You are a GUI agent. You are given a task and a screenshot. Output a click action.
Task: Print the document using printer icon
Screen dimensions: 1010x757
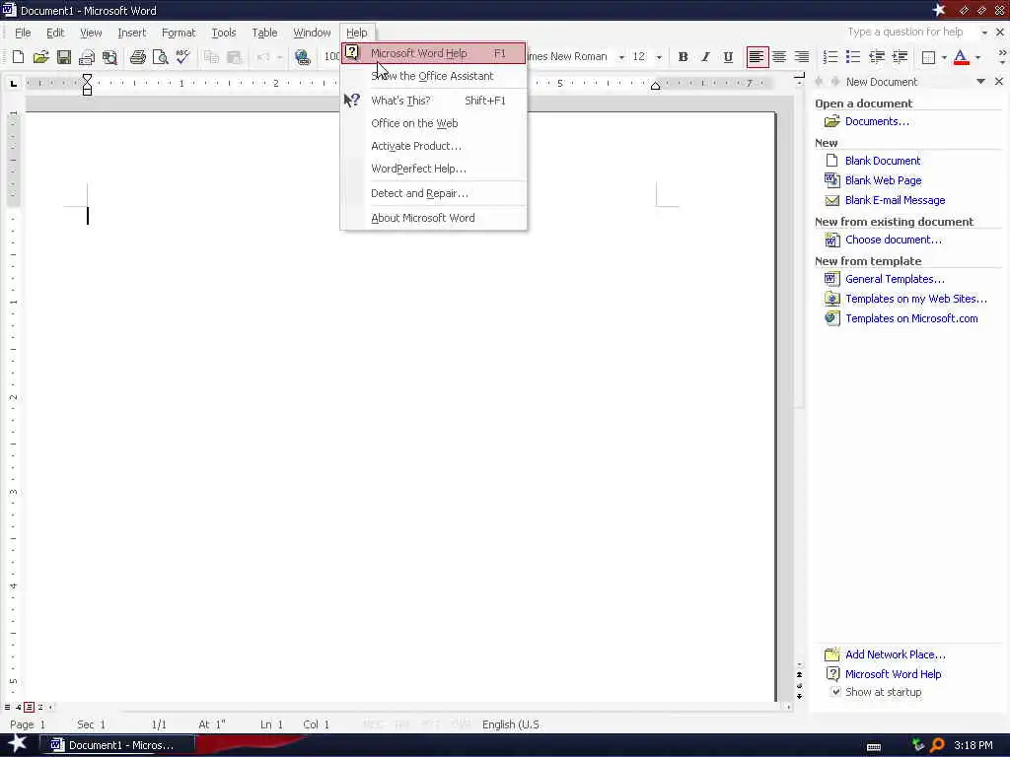(x=137, y=57)
